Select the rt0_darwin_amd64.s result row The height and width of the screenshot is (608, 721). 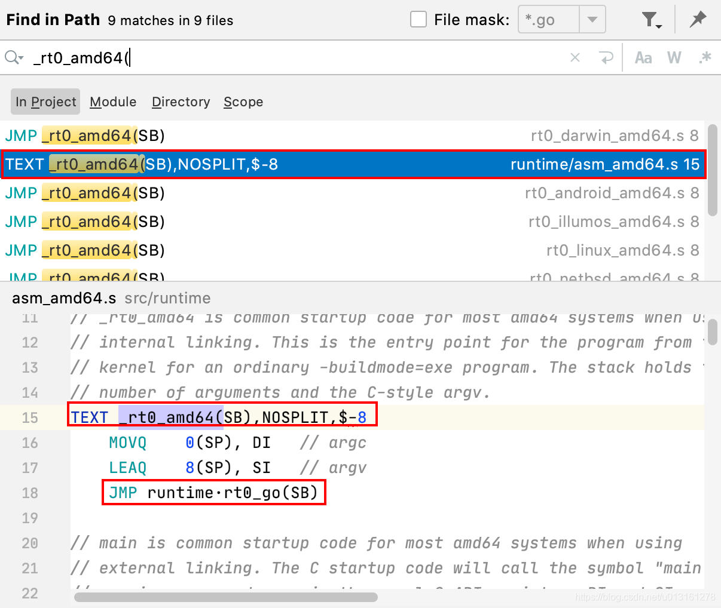(x=353, y=136)
